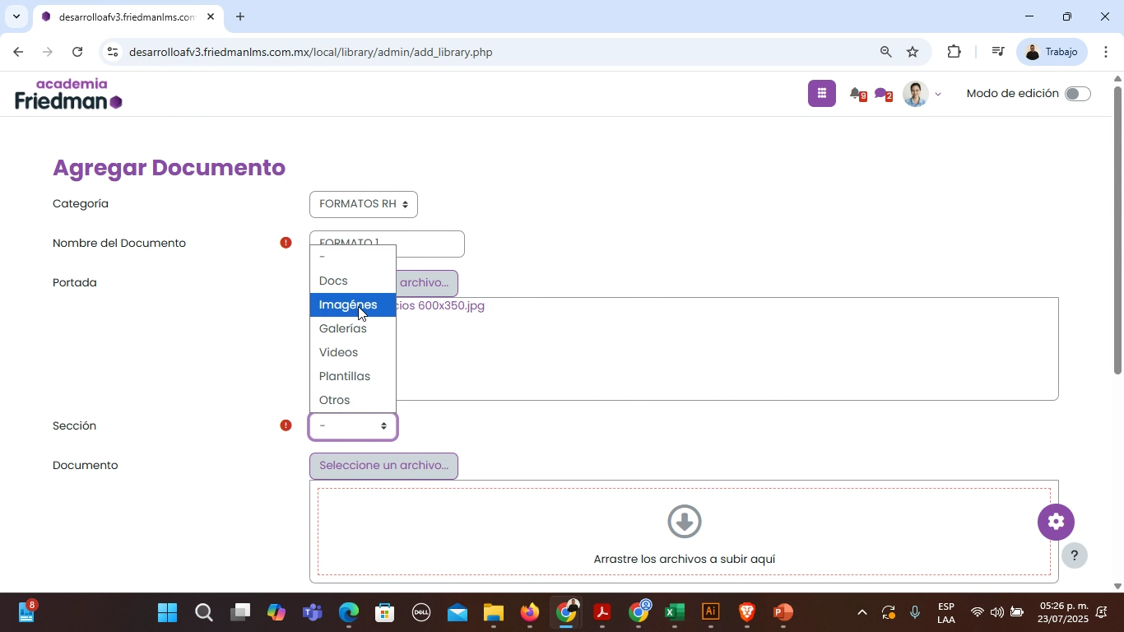The image size is (1124, 632).
Task: Choose Otros from the Sección list
Action: [353, 400]
